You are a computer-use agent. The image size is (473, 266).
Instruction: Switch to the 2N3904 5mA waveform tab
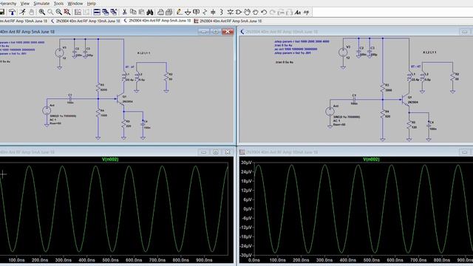[x=228, y=21]
